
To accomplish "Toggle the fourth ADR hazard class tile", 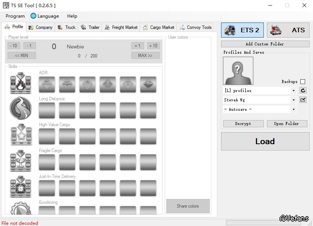I will (x=108, y=84).
